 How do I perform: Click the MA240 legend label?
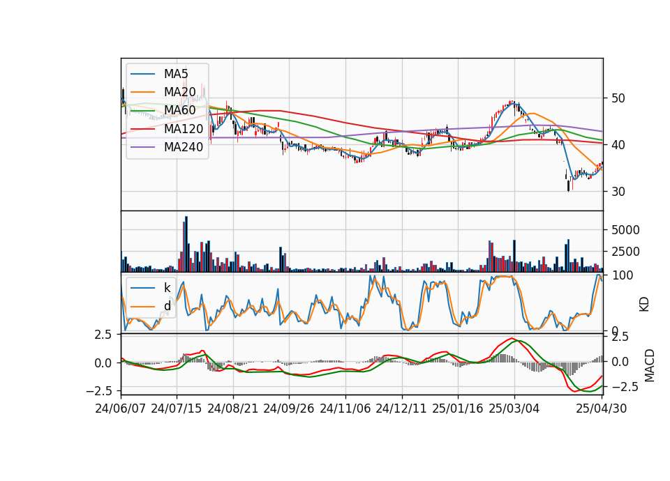pos(184,147)
